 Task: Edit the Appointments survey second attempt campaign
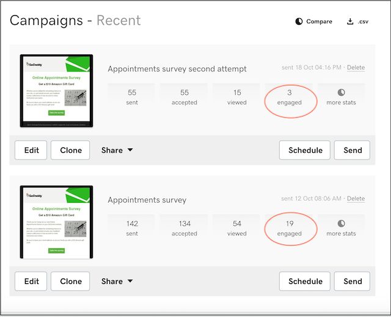pyautogui.click(x=31, y=150)
